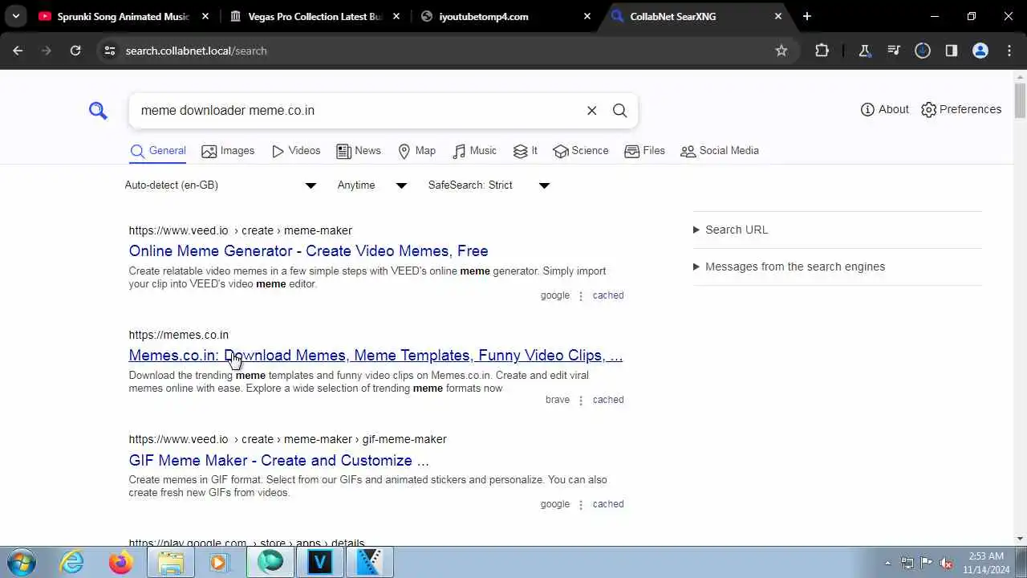Open cached link for veed.io meme-maker result
Viewport: 1027px width, 578px height.
point(608,295)
